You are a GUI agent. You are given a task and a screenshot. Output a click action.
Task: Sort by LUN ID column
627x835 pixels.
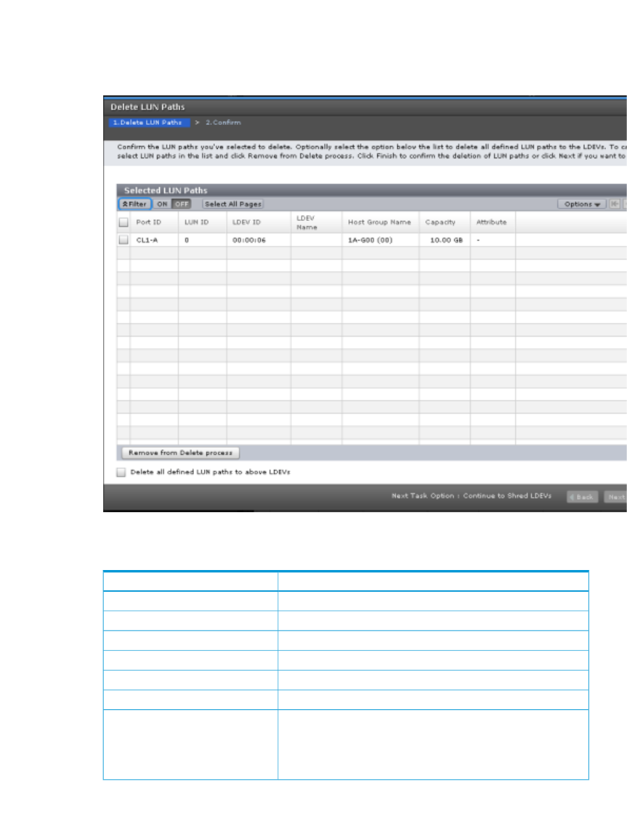tap(197, 222)
